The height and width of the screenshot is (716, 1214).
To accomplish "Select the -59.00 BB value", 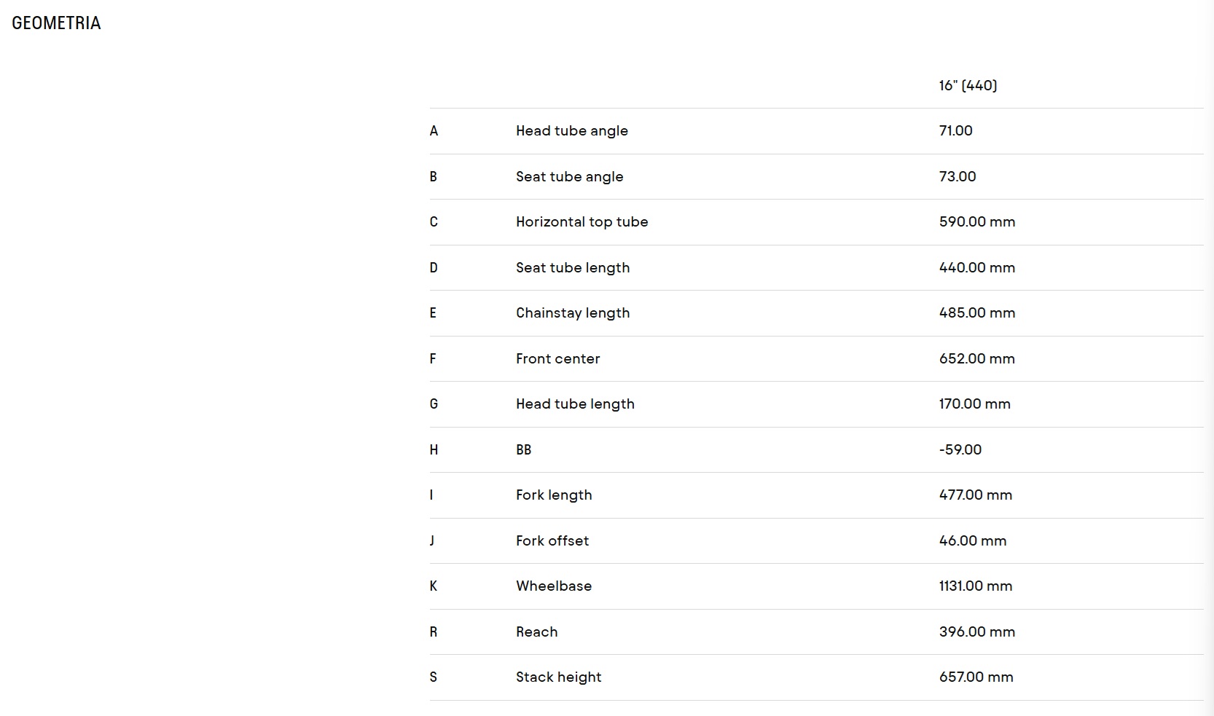I will (x=960, y=449).
